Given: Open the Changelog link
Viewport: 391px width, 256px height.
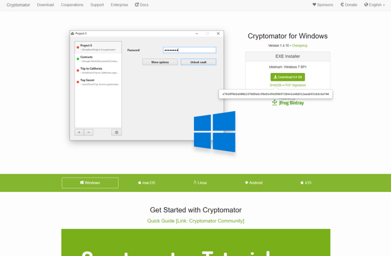Looking at the screenshot, I should pyautogui.click(x=299, y=45).
